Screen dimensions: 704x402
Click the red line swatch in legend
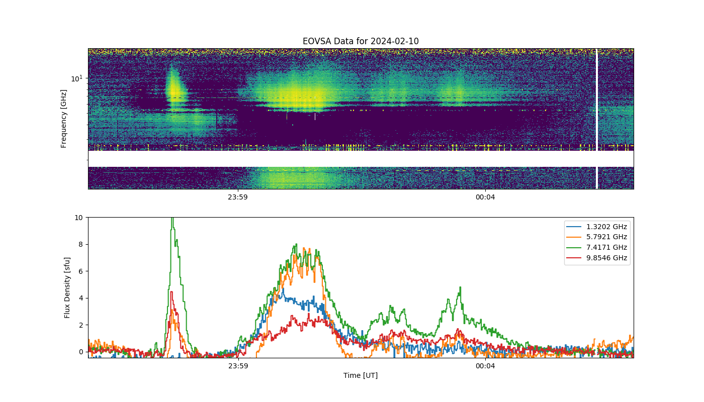click(x=575, y=258)
